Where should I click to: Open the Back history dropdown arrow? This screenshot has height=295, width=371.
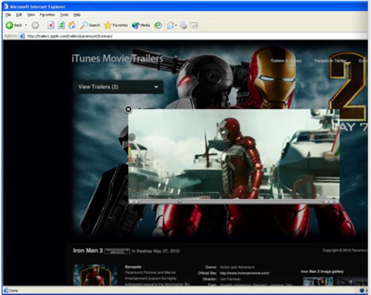[x=26, y=25]
